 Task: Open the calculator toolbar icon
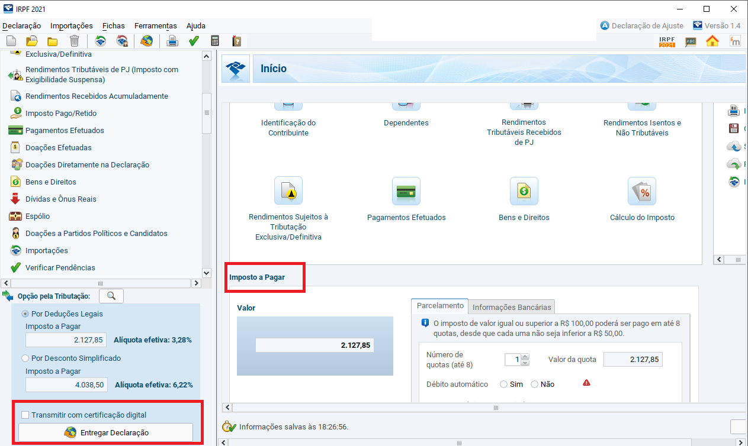pos(215,41)
